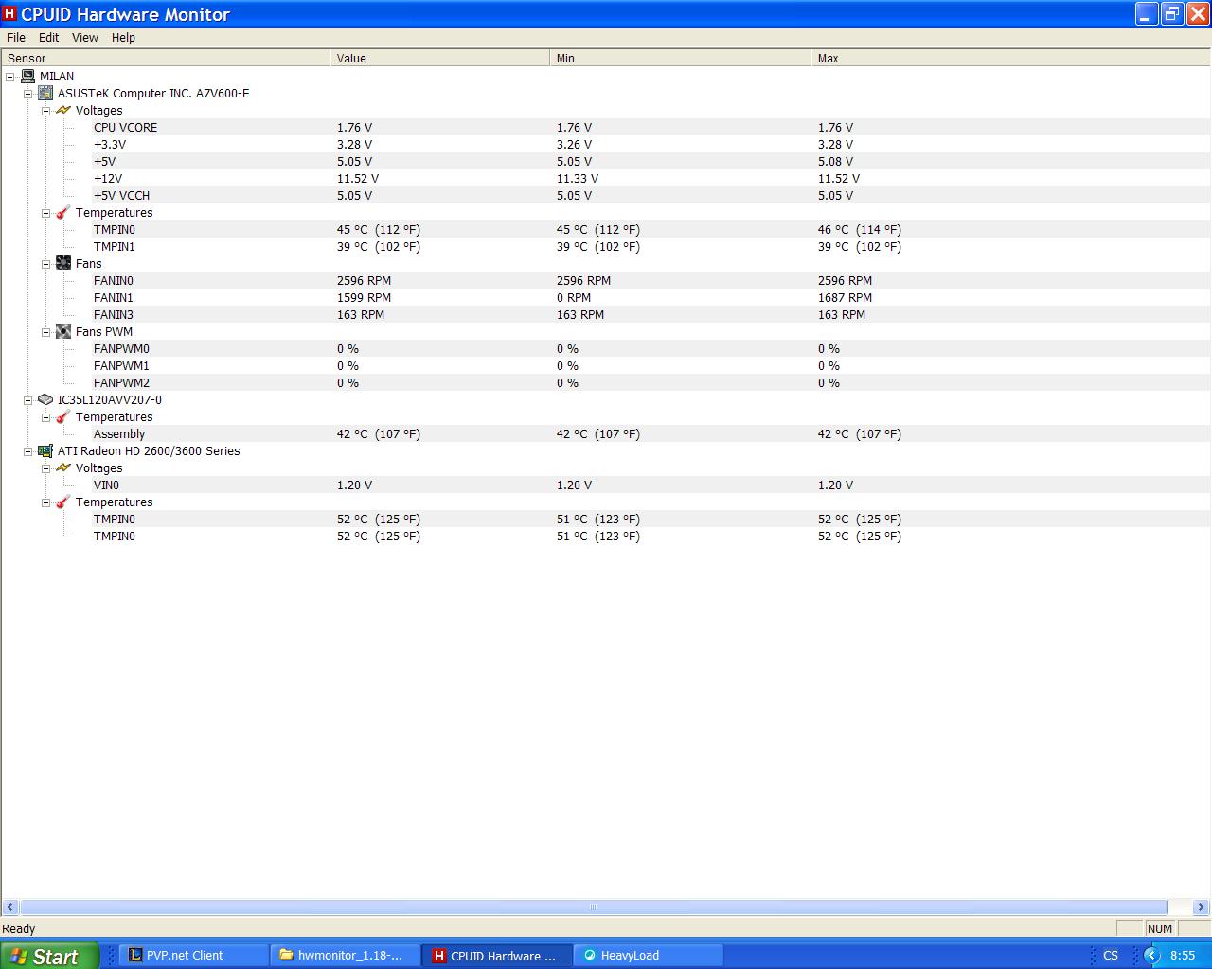Collapse the IC35L120AVV207-0 drive node
Image resolution: width=1212 pixels, height=969 pixels.
[28, 399]
